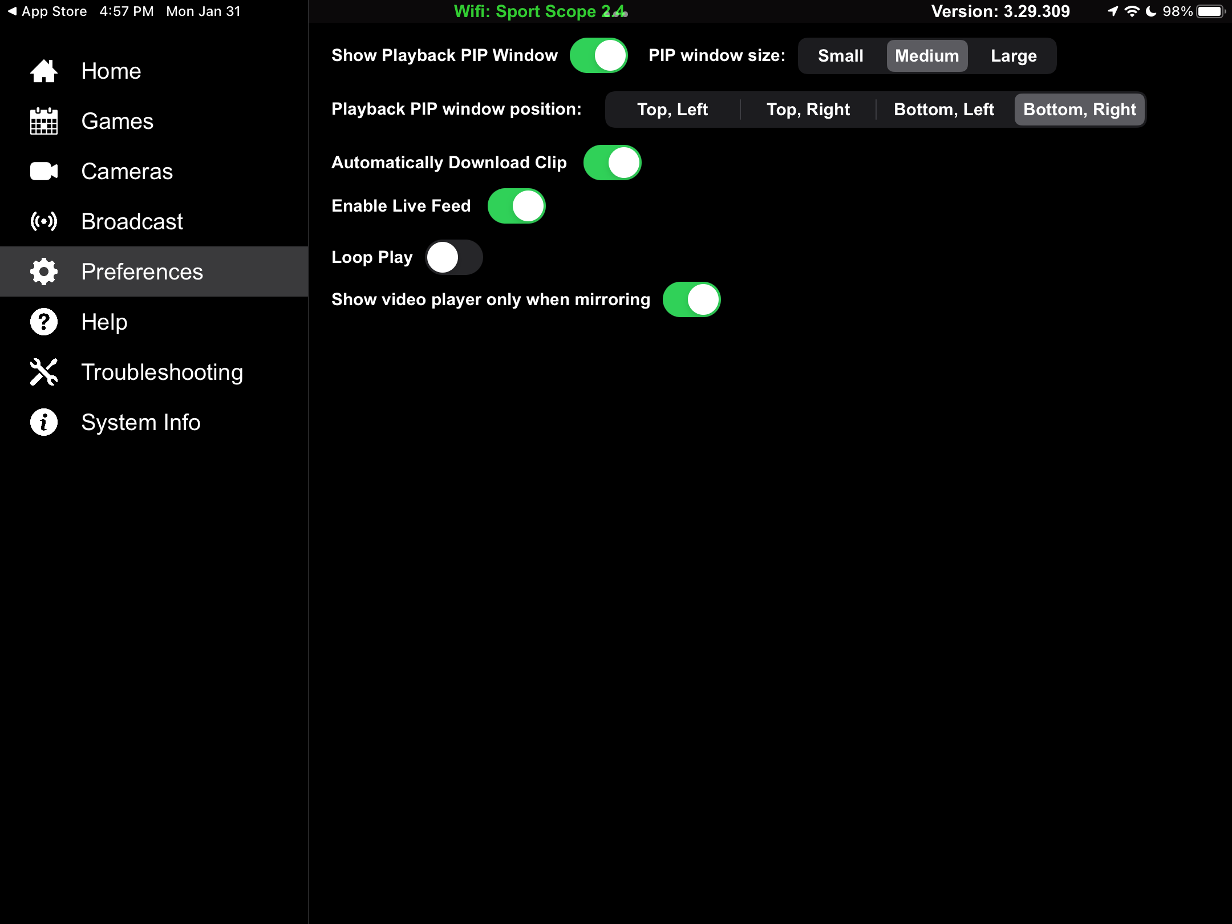
Task: Tap the battery icon in status bar
Action: 1211,11
